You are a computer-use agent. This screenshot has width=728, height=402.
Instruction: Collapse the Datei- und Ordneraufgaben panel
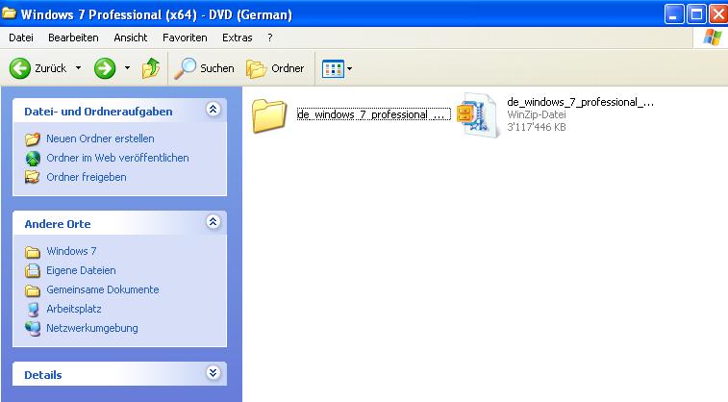(213, 109)
